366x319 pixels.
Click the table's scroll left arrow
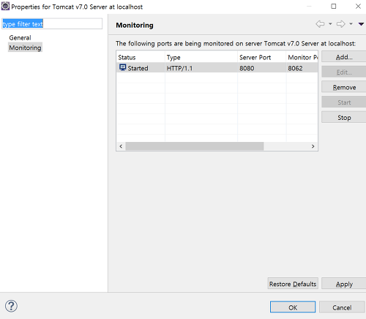pyautogui.click(x=121, y=146)
